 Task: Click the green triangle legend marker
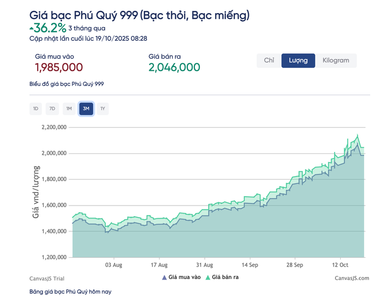[208, 277]
